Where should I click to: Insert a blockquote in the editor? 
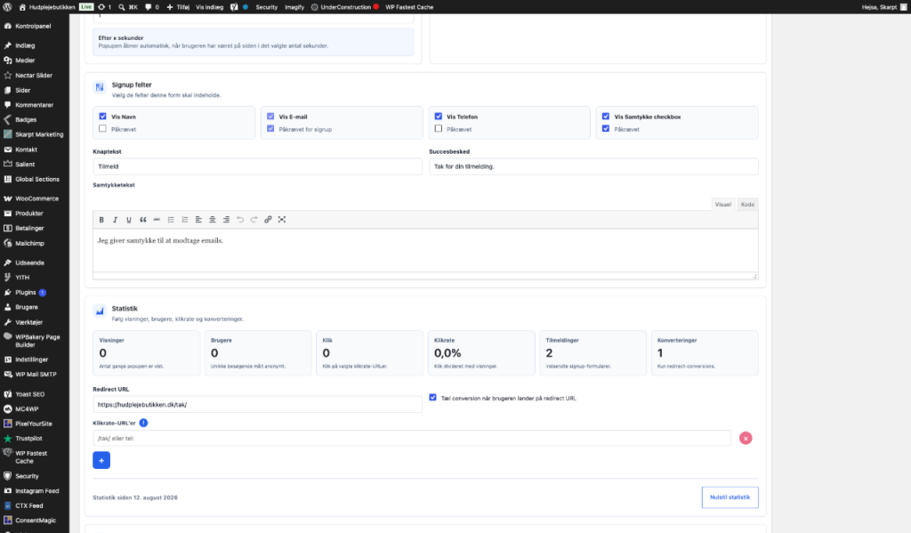[143, 220]
